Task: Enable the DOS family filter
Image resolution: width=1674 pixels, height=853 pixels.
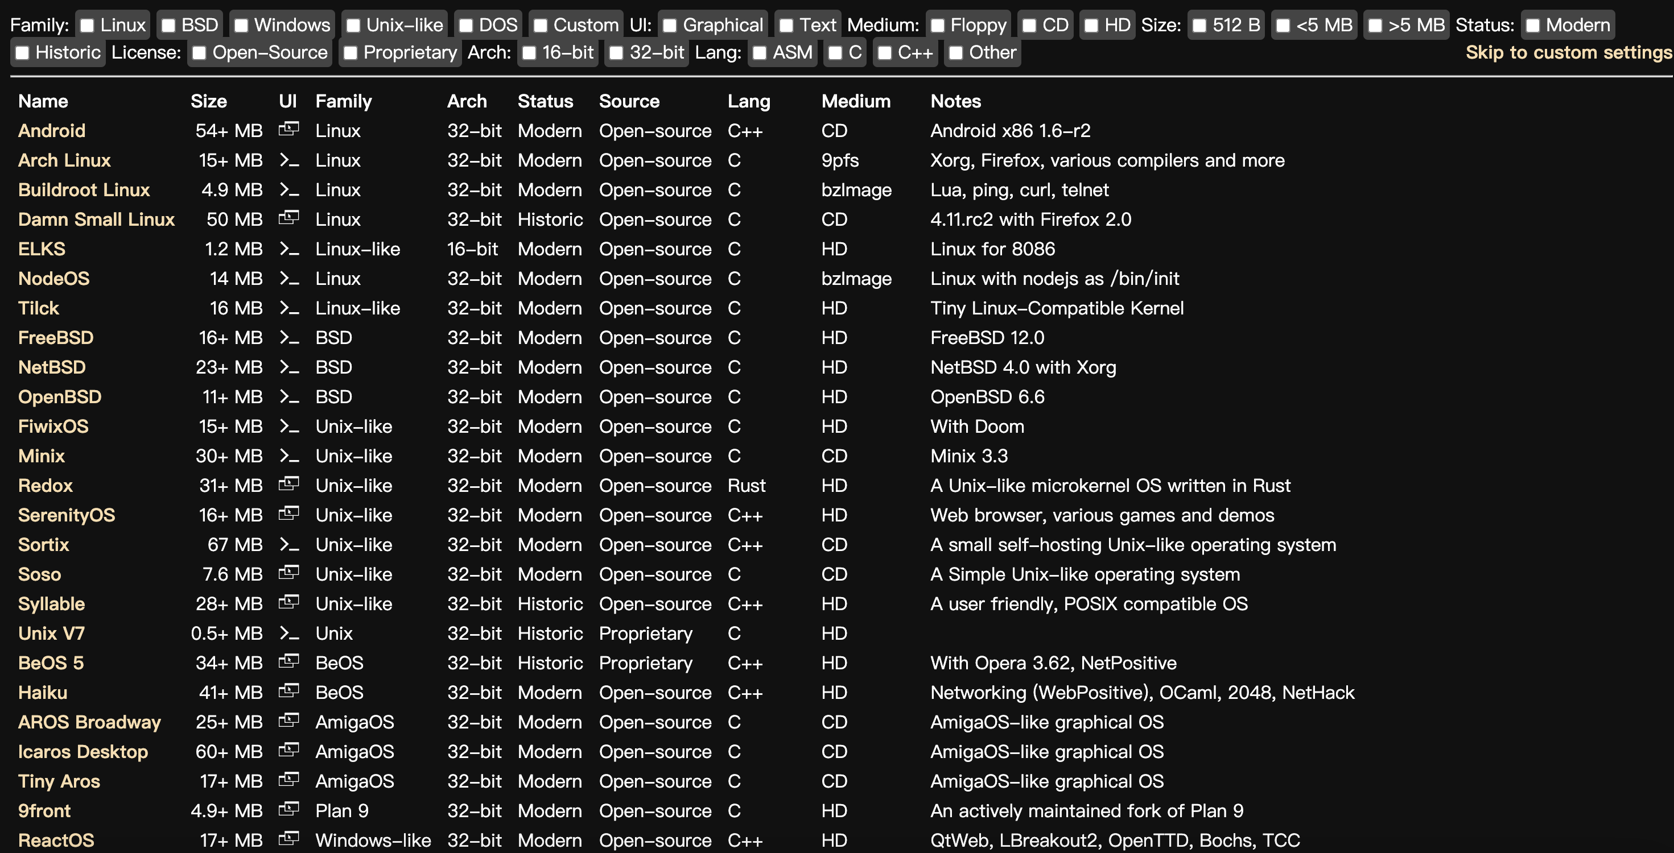Action: (x=466, y=26)
